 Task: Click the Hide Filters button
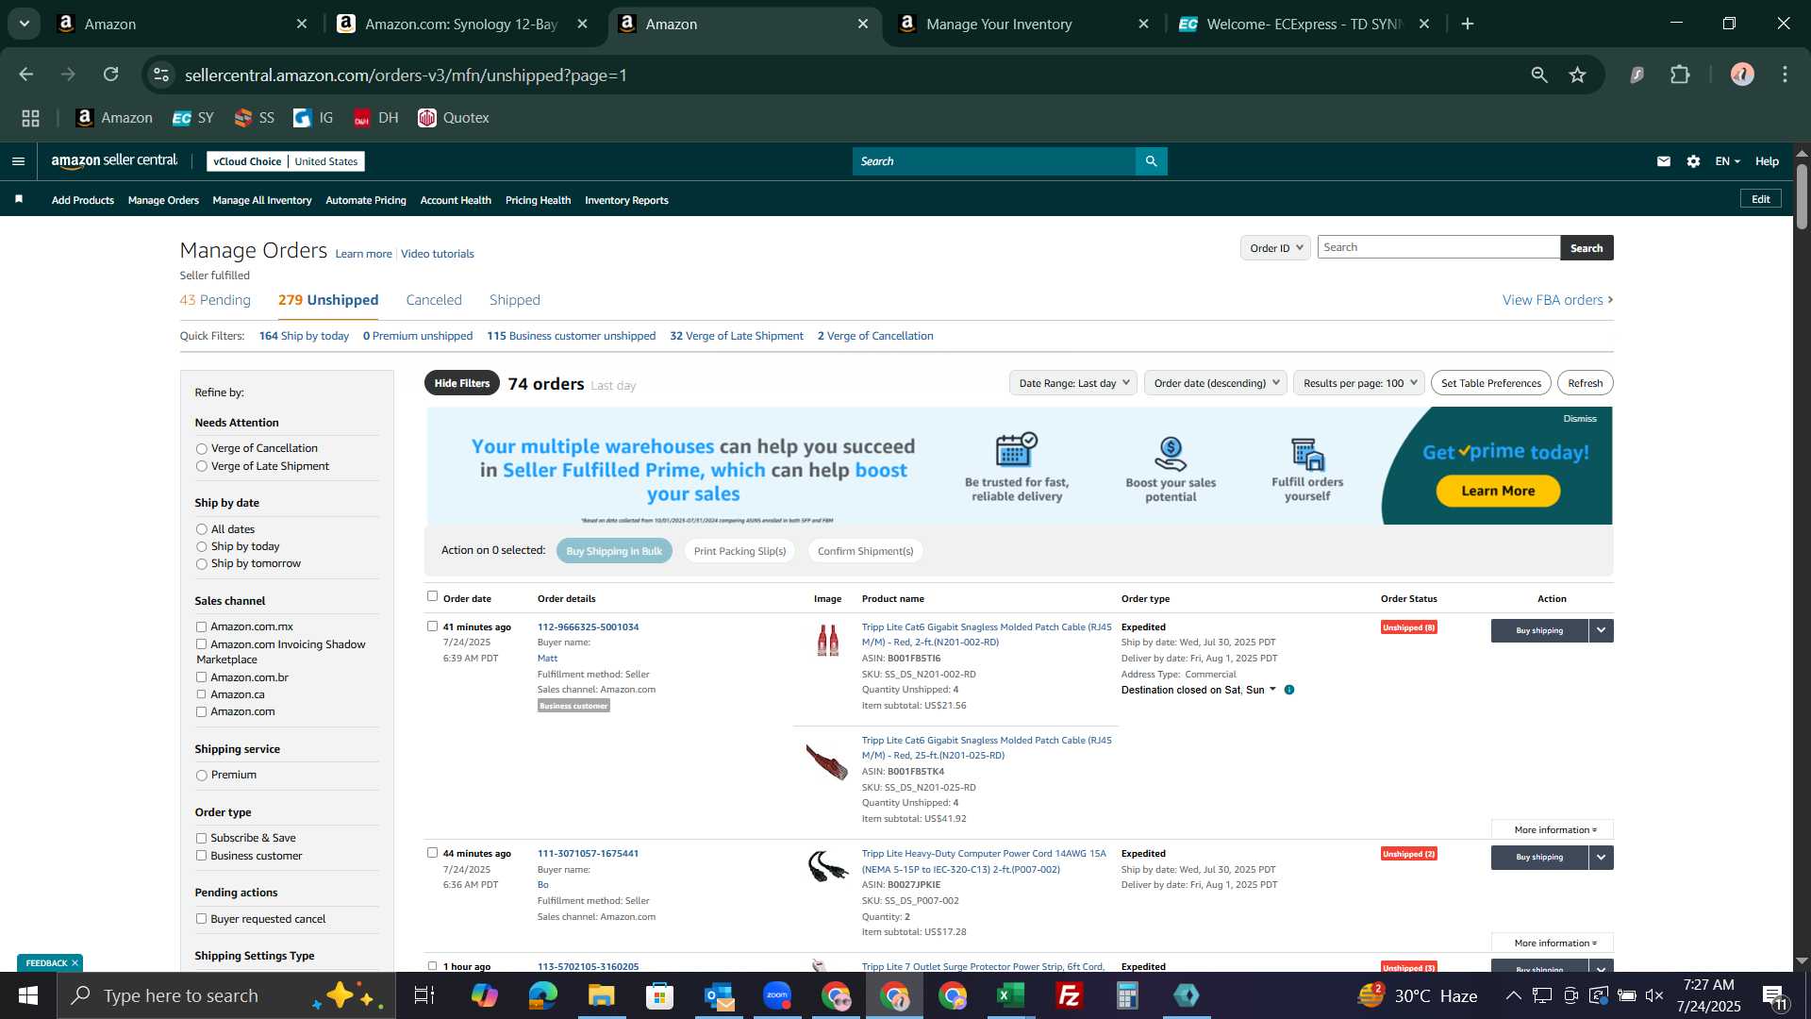coord(462,383)
